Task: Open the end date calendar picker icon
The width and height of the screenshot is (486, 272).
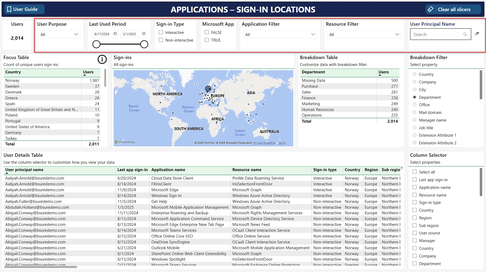Action: [x=144, y=34]
